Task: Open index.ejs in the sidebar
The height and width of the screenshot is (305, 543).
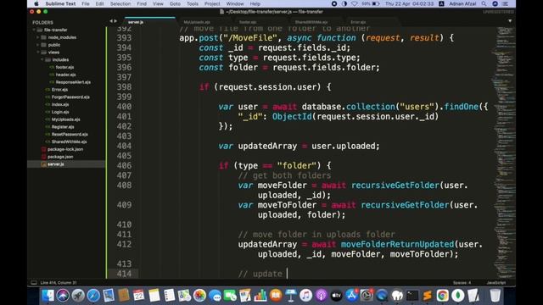Action: coord(60,104)
